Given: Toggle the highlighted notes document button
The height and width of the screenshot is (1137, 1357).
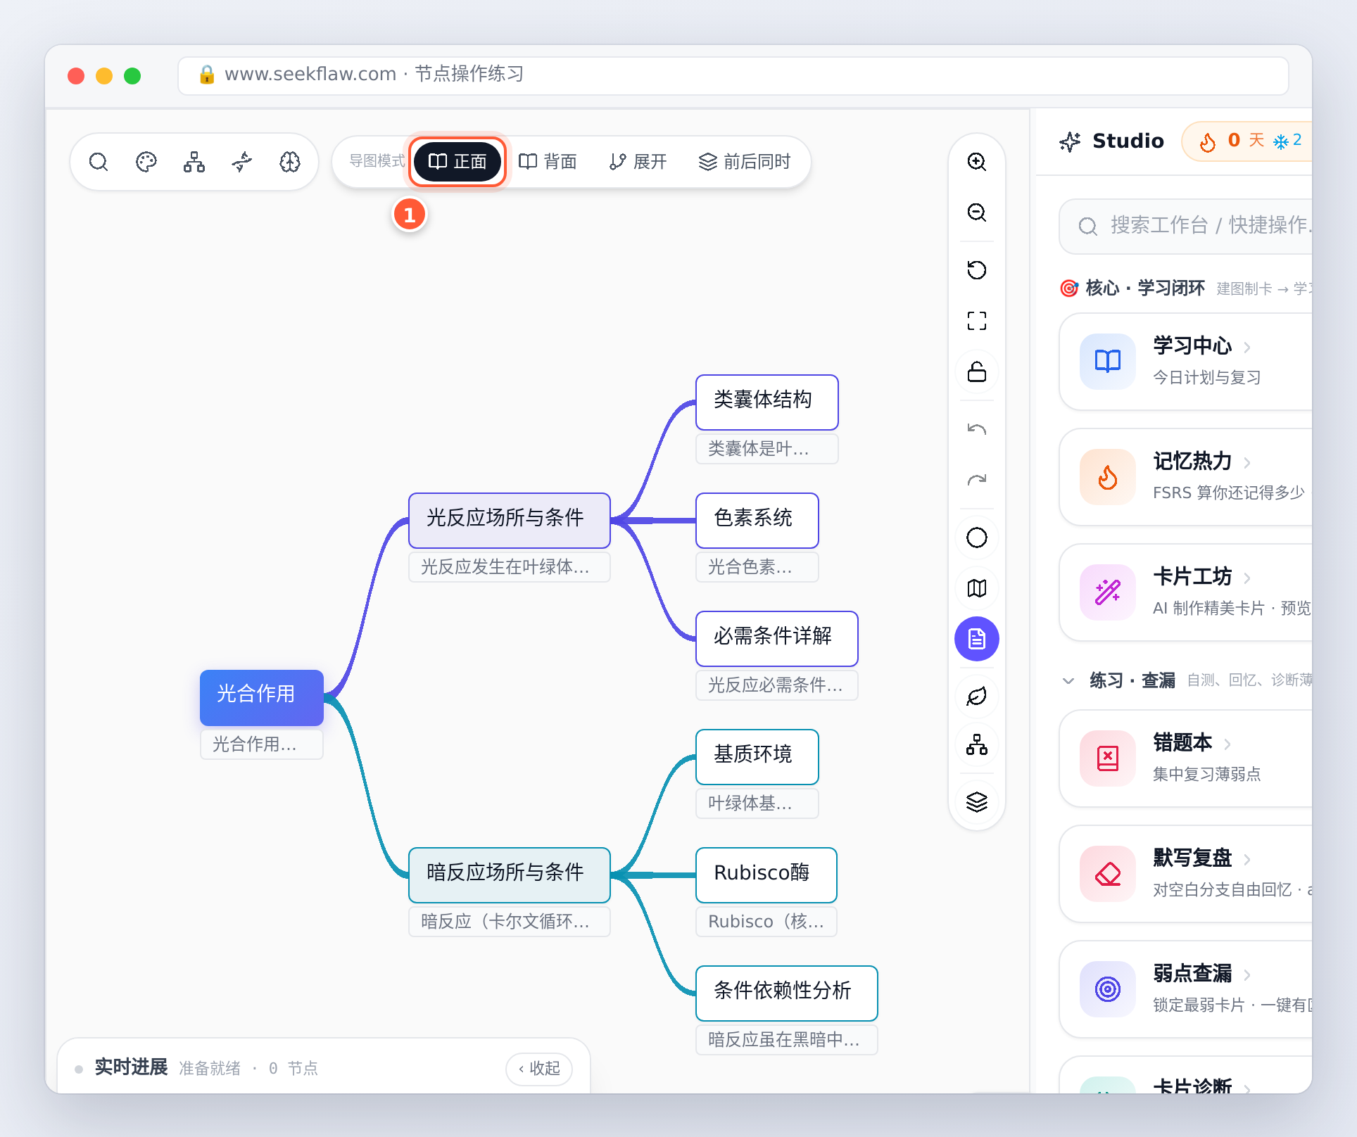Looking at the screenshot, I should [977, 639].
